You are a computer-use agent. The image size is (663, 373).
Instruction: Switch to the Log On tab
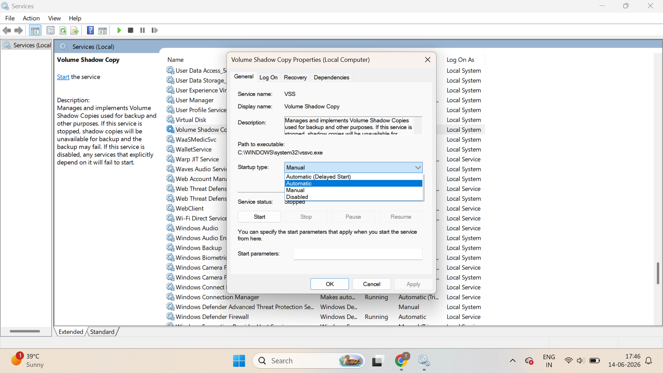pos(268,77)
